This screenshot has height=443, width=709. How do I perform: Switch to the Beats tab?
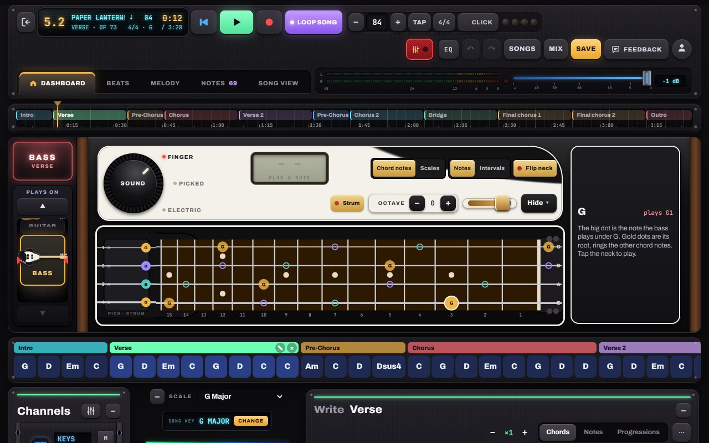[x=118, y=83]
